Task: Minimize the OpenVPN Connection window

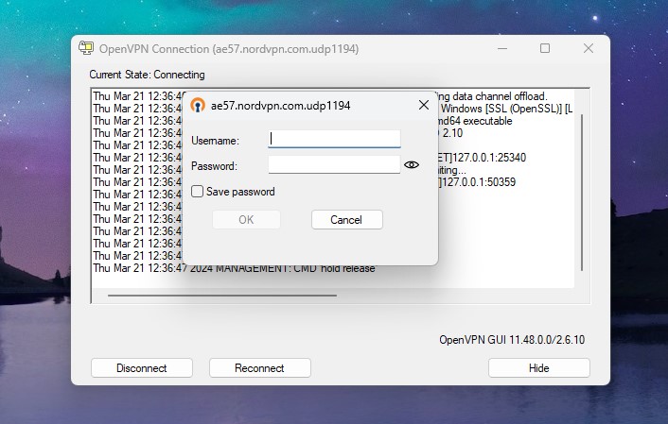Action: 502,48
